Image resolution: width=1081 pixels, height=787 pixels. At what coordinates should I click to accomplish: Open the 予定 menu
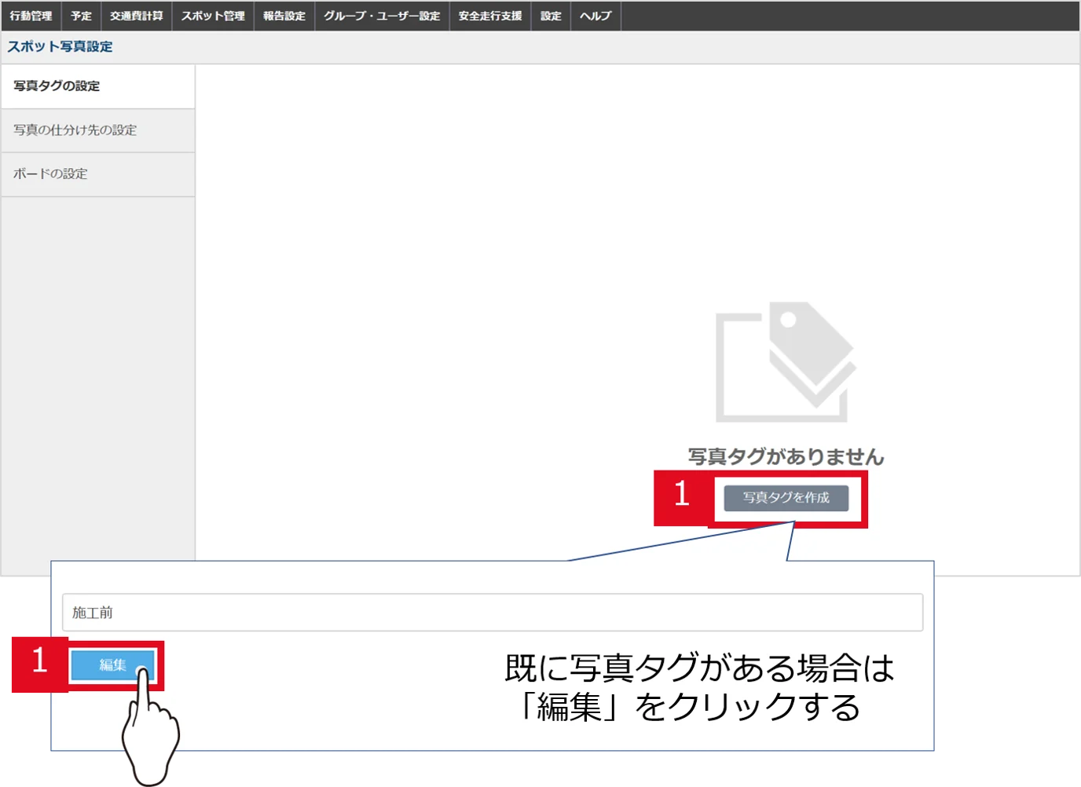coord(81,16)
